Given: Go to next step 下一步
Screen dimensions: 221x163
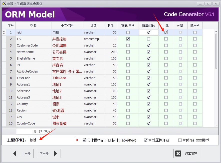Looking at the screenshot, I should coord(48,153).
